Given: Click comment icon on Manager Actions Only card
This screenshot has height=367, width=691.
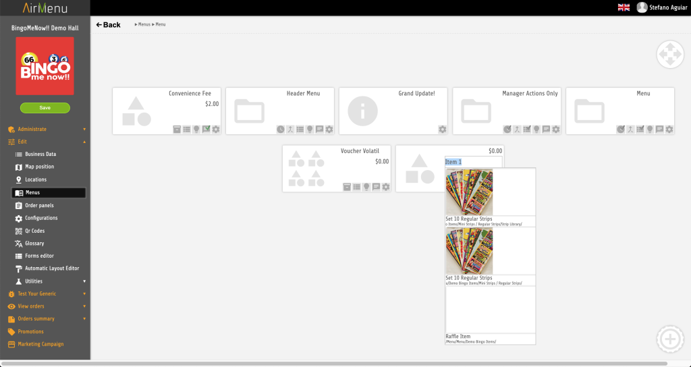Looking at the screenshot, I should point(547,130).
